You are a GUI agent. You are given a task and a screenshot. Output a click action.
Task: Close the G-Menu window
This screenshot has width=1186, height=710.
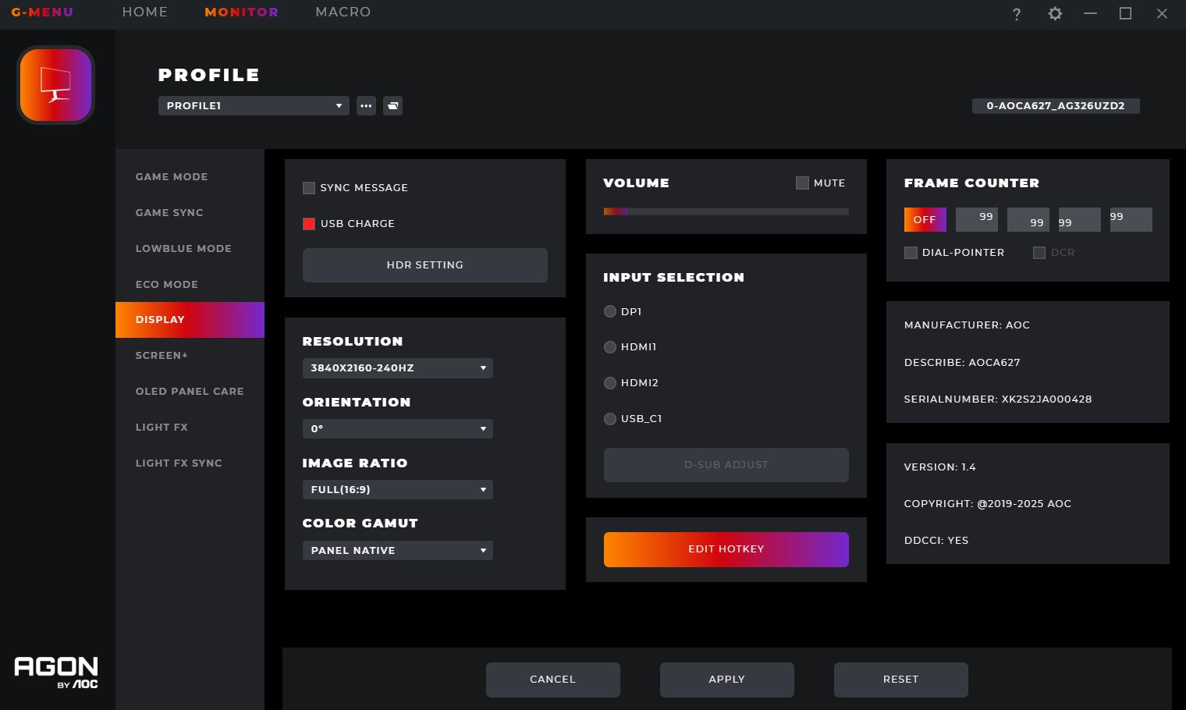pyautogui.click(x=1162, y=13)
